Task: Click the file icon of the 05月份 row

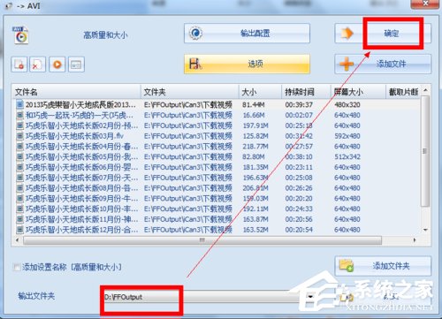Action: click(19, 156)
